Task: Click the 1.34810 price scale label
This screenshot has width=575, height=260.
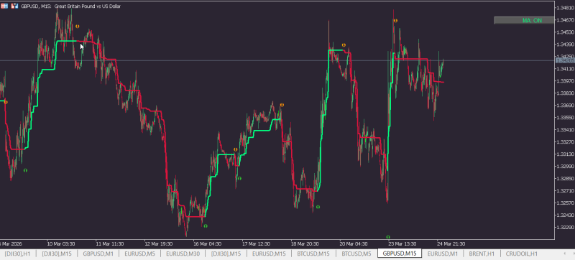Action: [565, 8]
